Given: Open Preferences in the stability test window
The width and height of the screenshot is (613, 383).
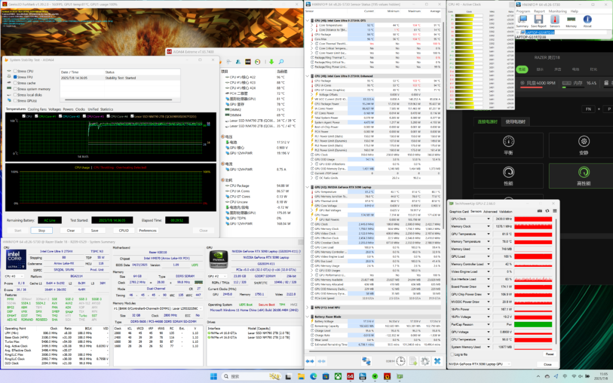Looking at the screenshot, I should pos(148,230).
